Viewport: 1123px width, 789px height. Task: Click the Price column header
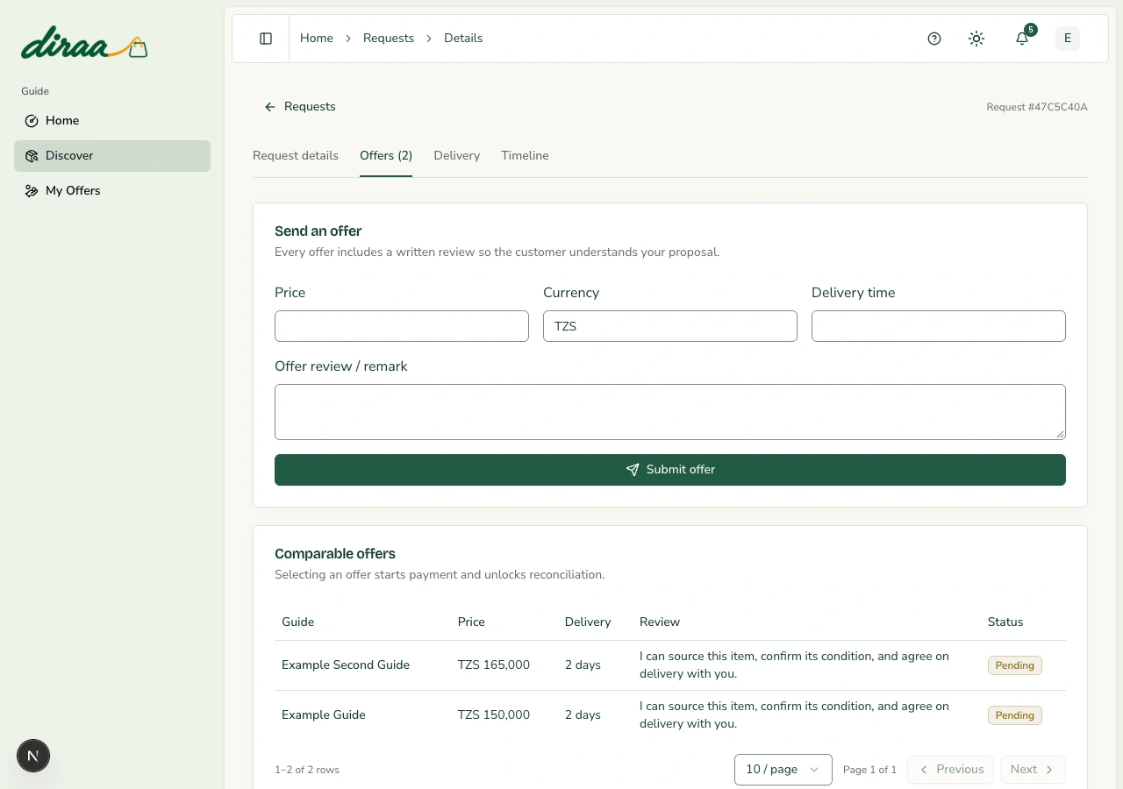click(x=471, y=622)
